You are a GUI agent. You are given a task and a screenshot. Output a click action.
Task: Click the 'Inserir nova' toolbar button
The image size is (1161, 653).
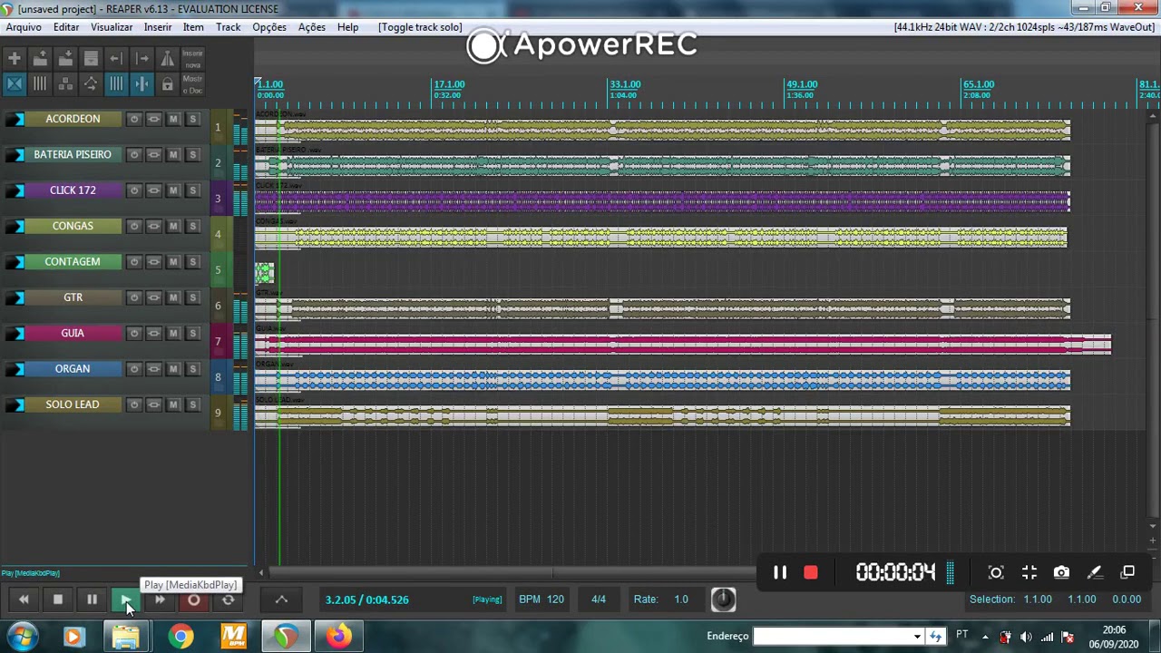tap(192, 58)
